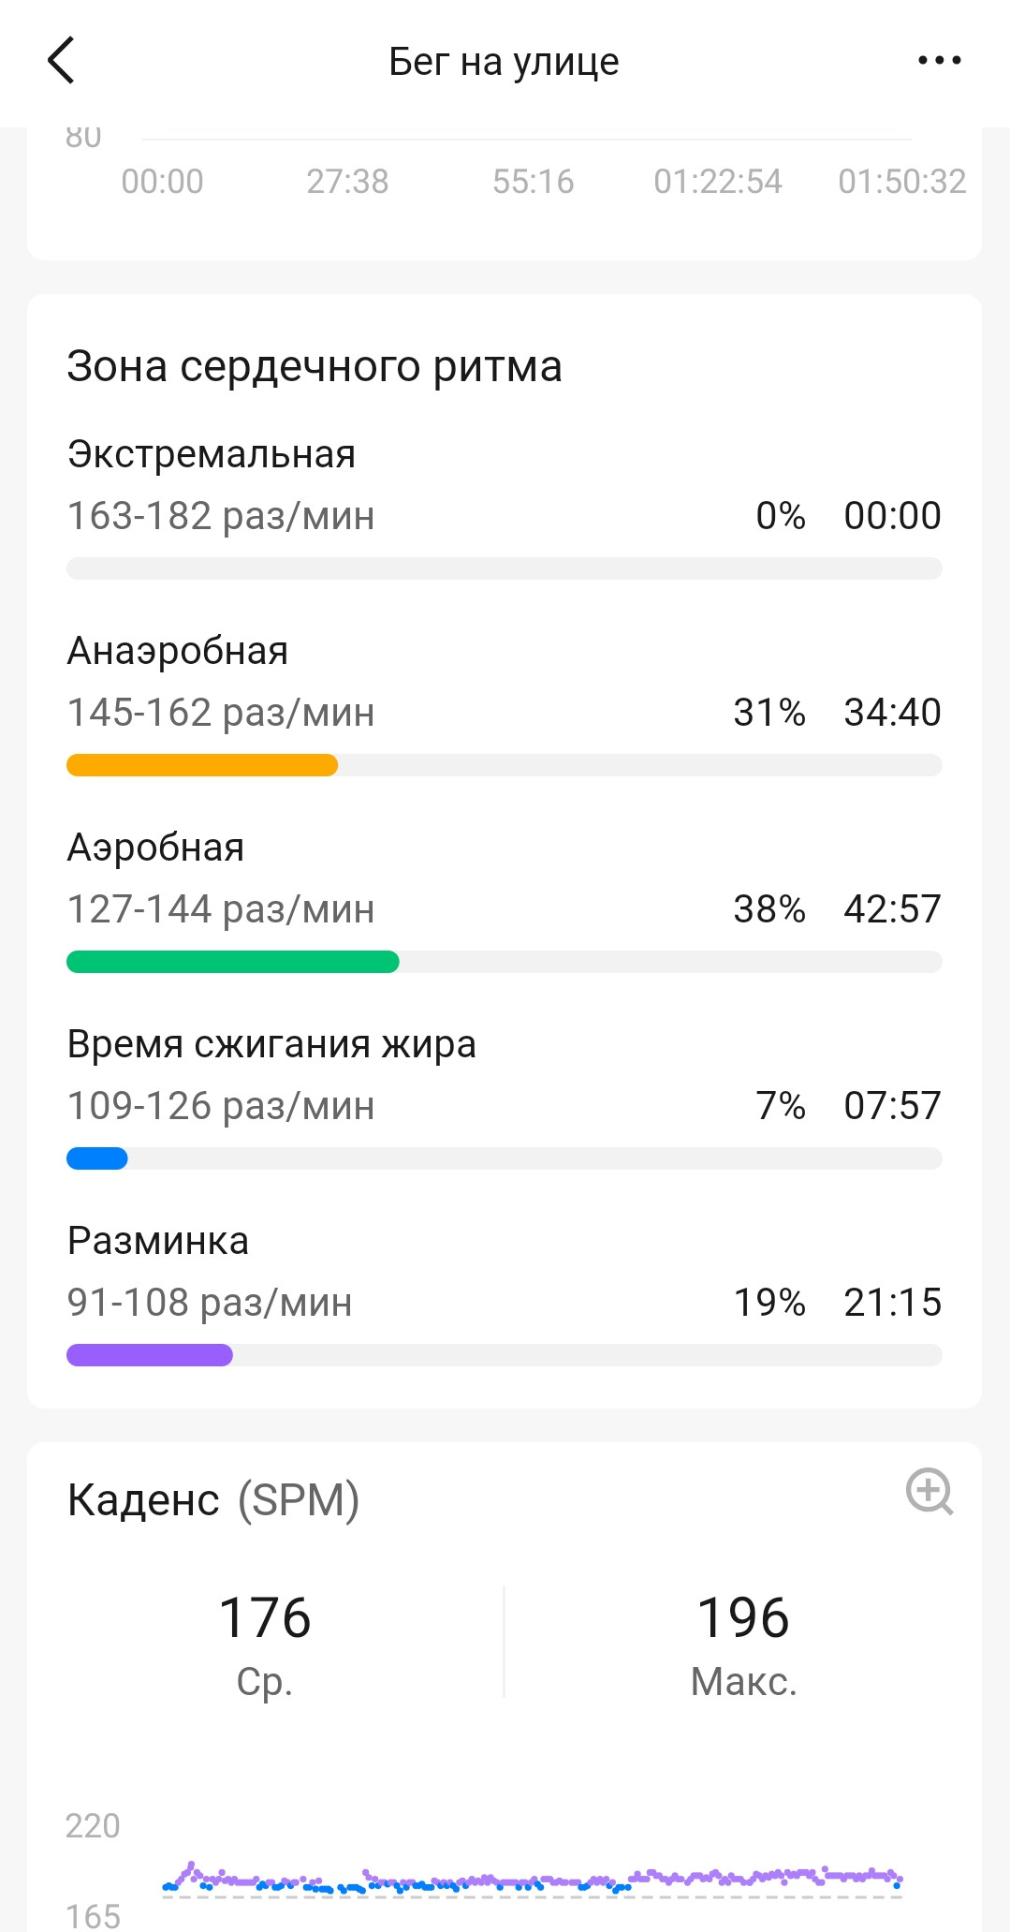Tap the Бег на улице title
Viewport: 1010px width, 1932px height.
pos(504,62)
